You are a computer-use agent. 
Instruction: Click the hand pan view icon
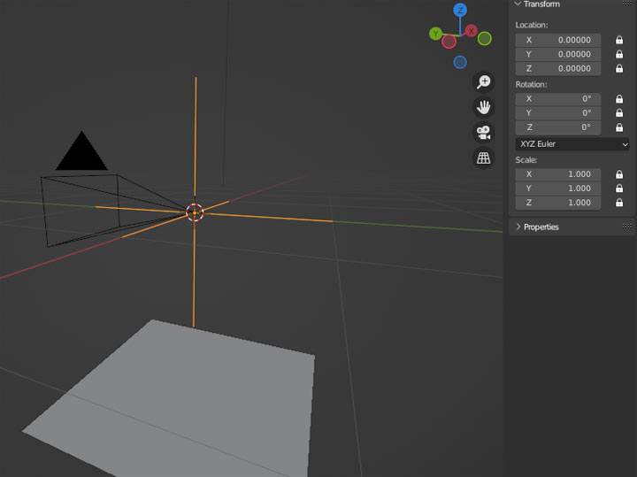pos(483,107)
